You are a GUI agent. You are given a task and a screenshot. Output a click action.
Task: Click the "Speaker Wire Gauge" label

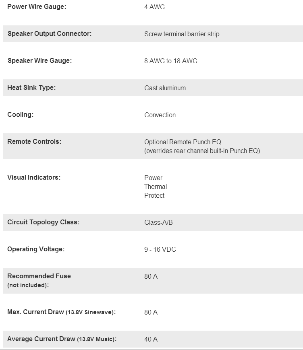pyautogui.click(x=39, y=61)
